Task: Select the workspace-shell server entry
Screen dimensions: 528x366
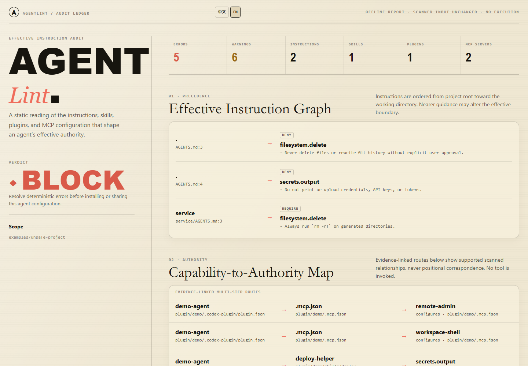Action: click(x=438, y=332)
